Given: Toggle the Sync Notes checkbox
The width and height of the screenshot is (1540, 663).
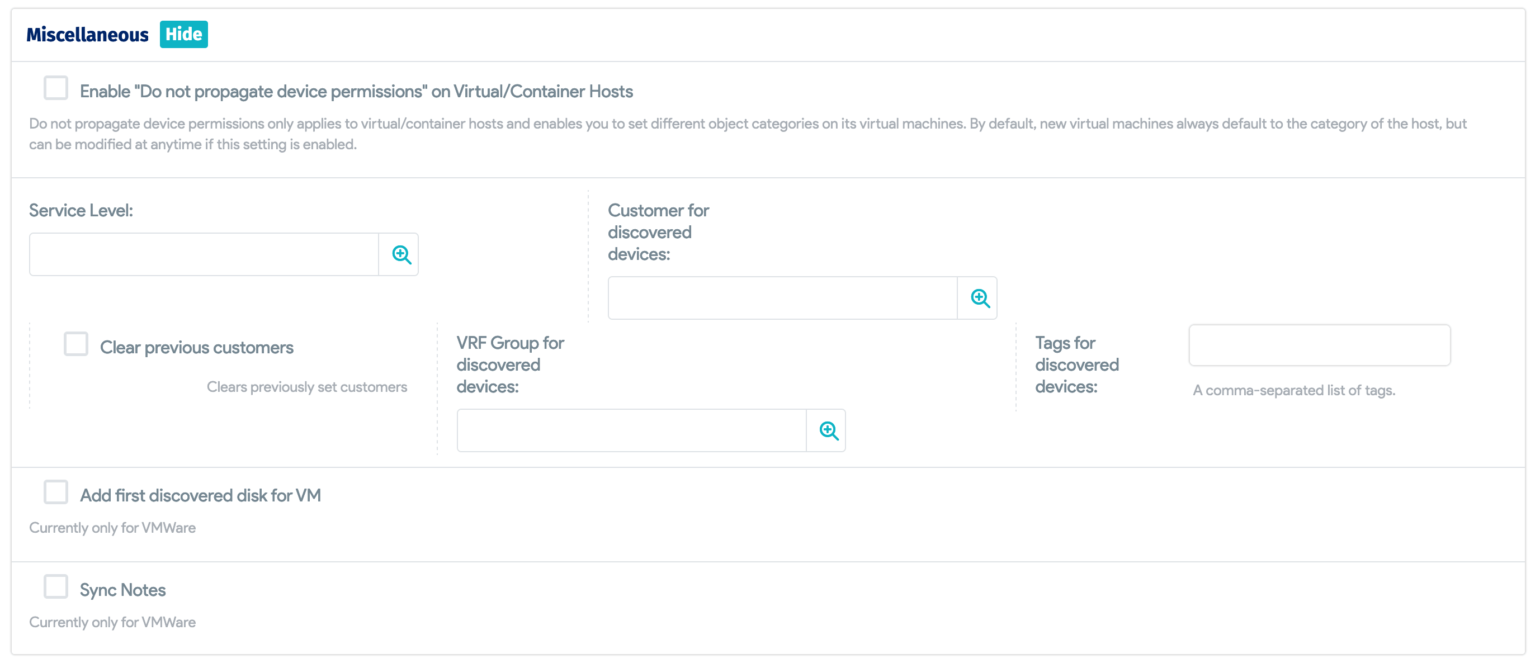Looking at the screenshot, I should pyautogui.click(x=55, y=587).
